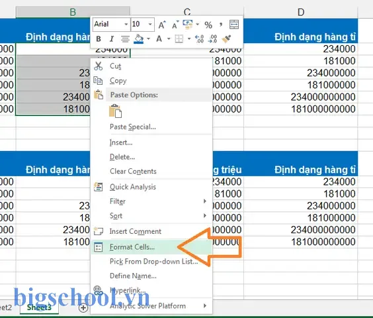
Task: Select Define Name...
Action: 151,276
